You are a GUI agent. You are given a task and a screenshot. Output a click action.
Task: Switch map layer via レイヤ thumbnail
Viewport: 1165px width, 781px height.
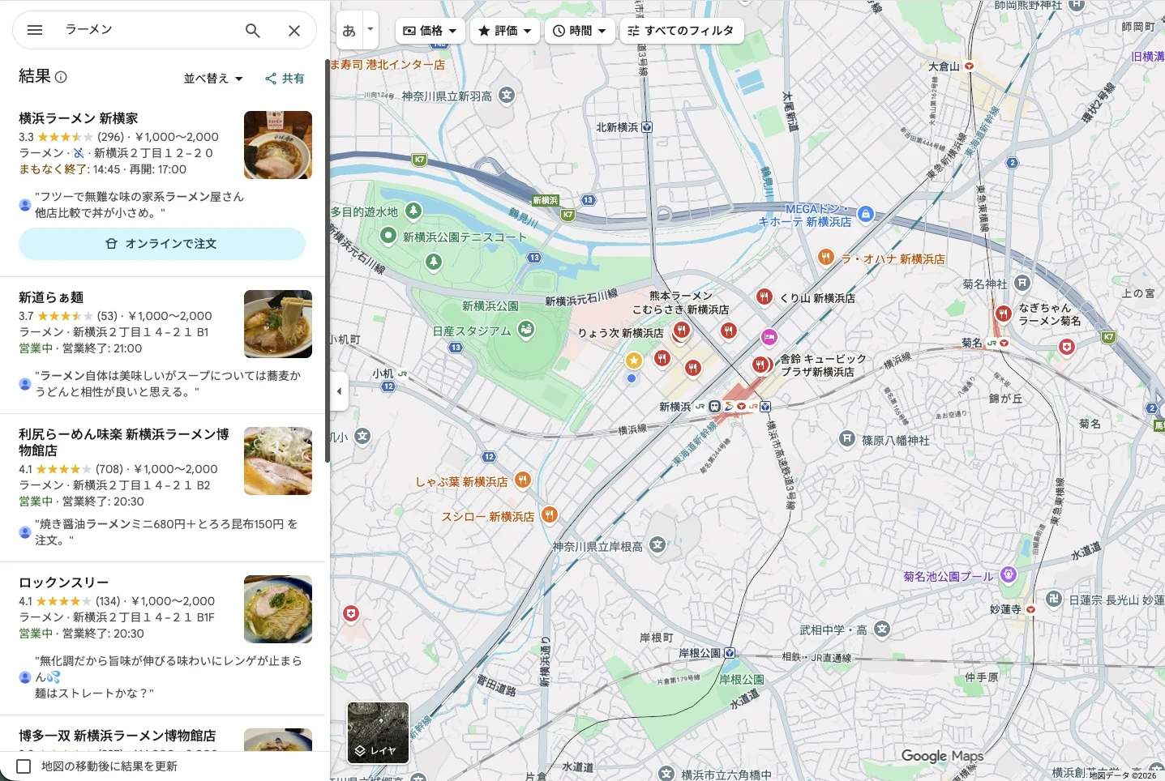point(378,733)
